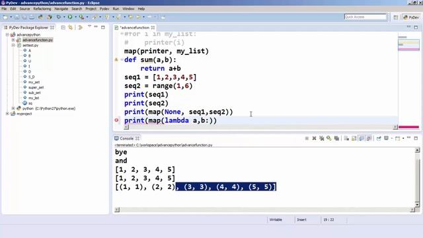Open the Package Explorer view menu

(x=89, y=27)
